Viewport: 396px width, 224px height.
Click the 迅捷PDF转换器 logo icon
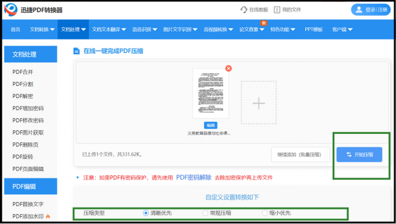pos(11,10)
